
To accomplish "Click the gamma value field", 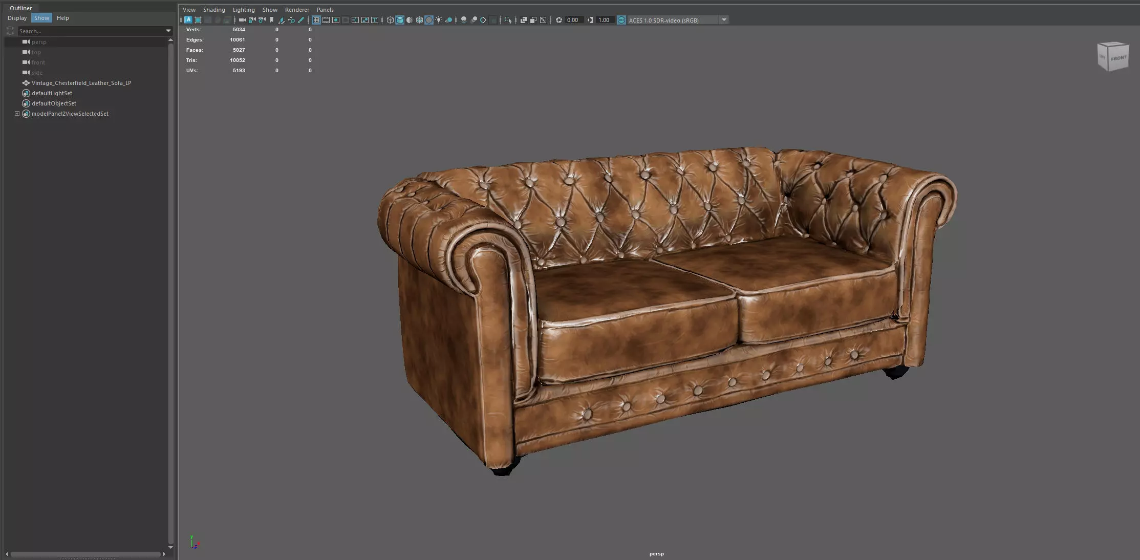I will pos(604,20).
